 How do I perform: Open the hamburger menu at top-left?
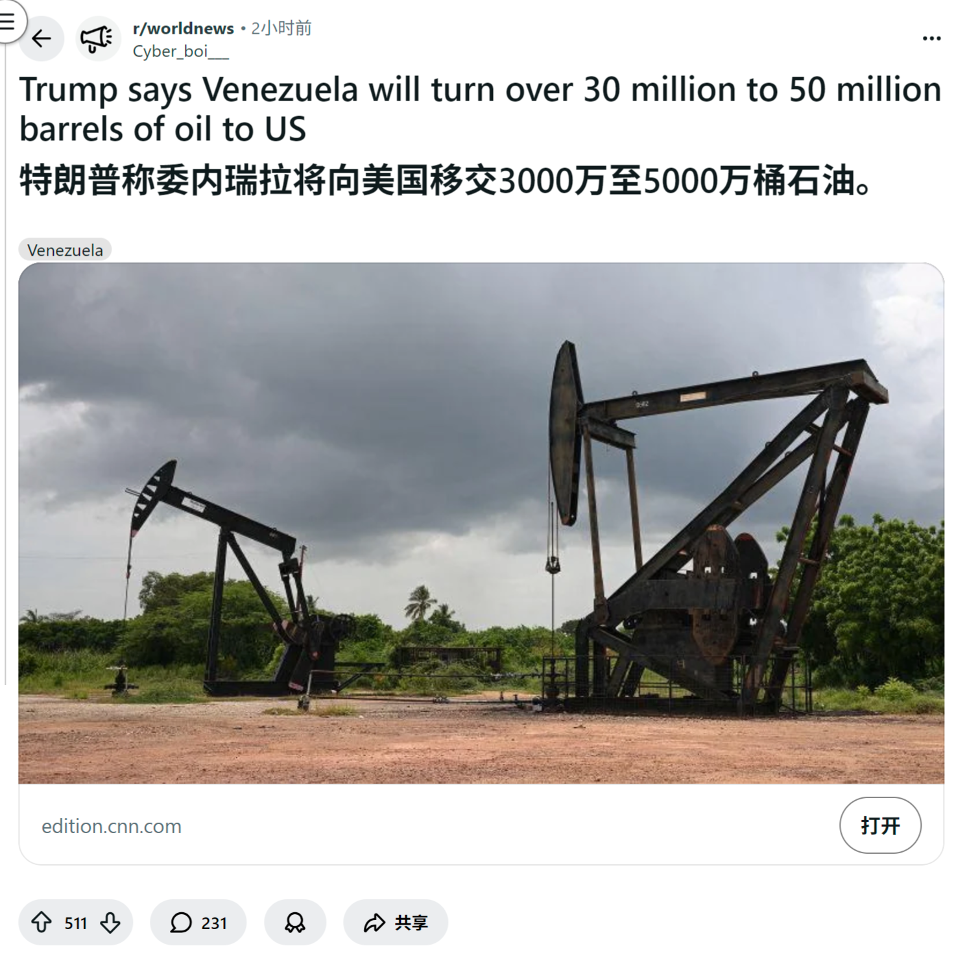(x=8, y=21)
